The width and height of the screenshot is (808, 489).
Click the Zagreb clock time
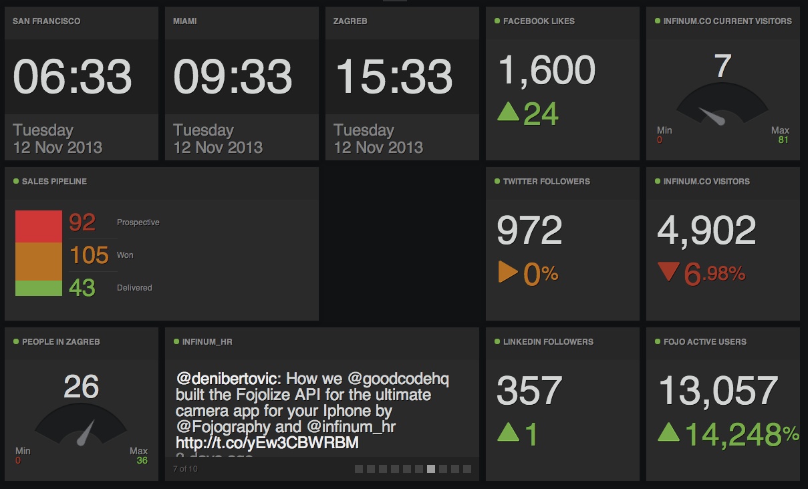click(x=394, y=76)
